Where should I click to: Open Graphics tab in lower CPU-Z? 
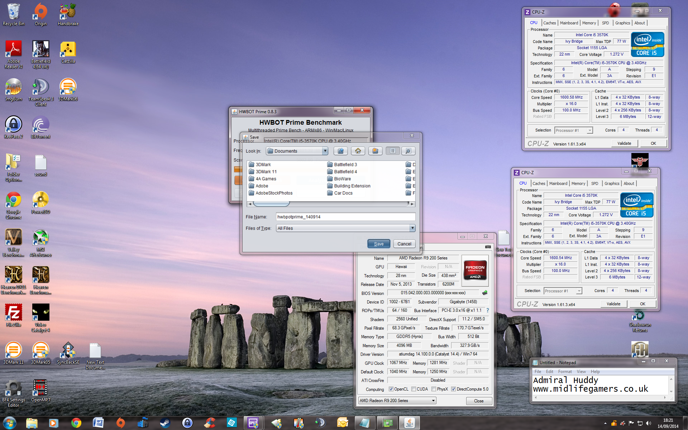pos(612,183)
